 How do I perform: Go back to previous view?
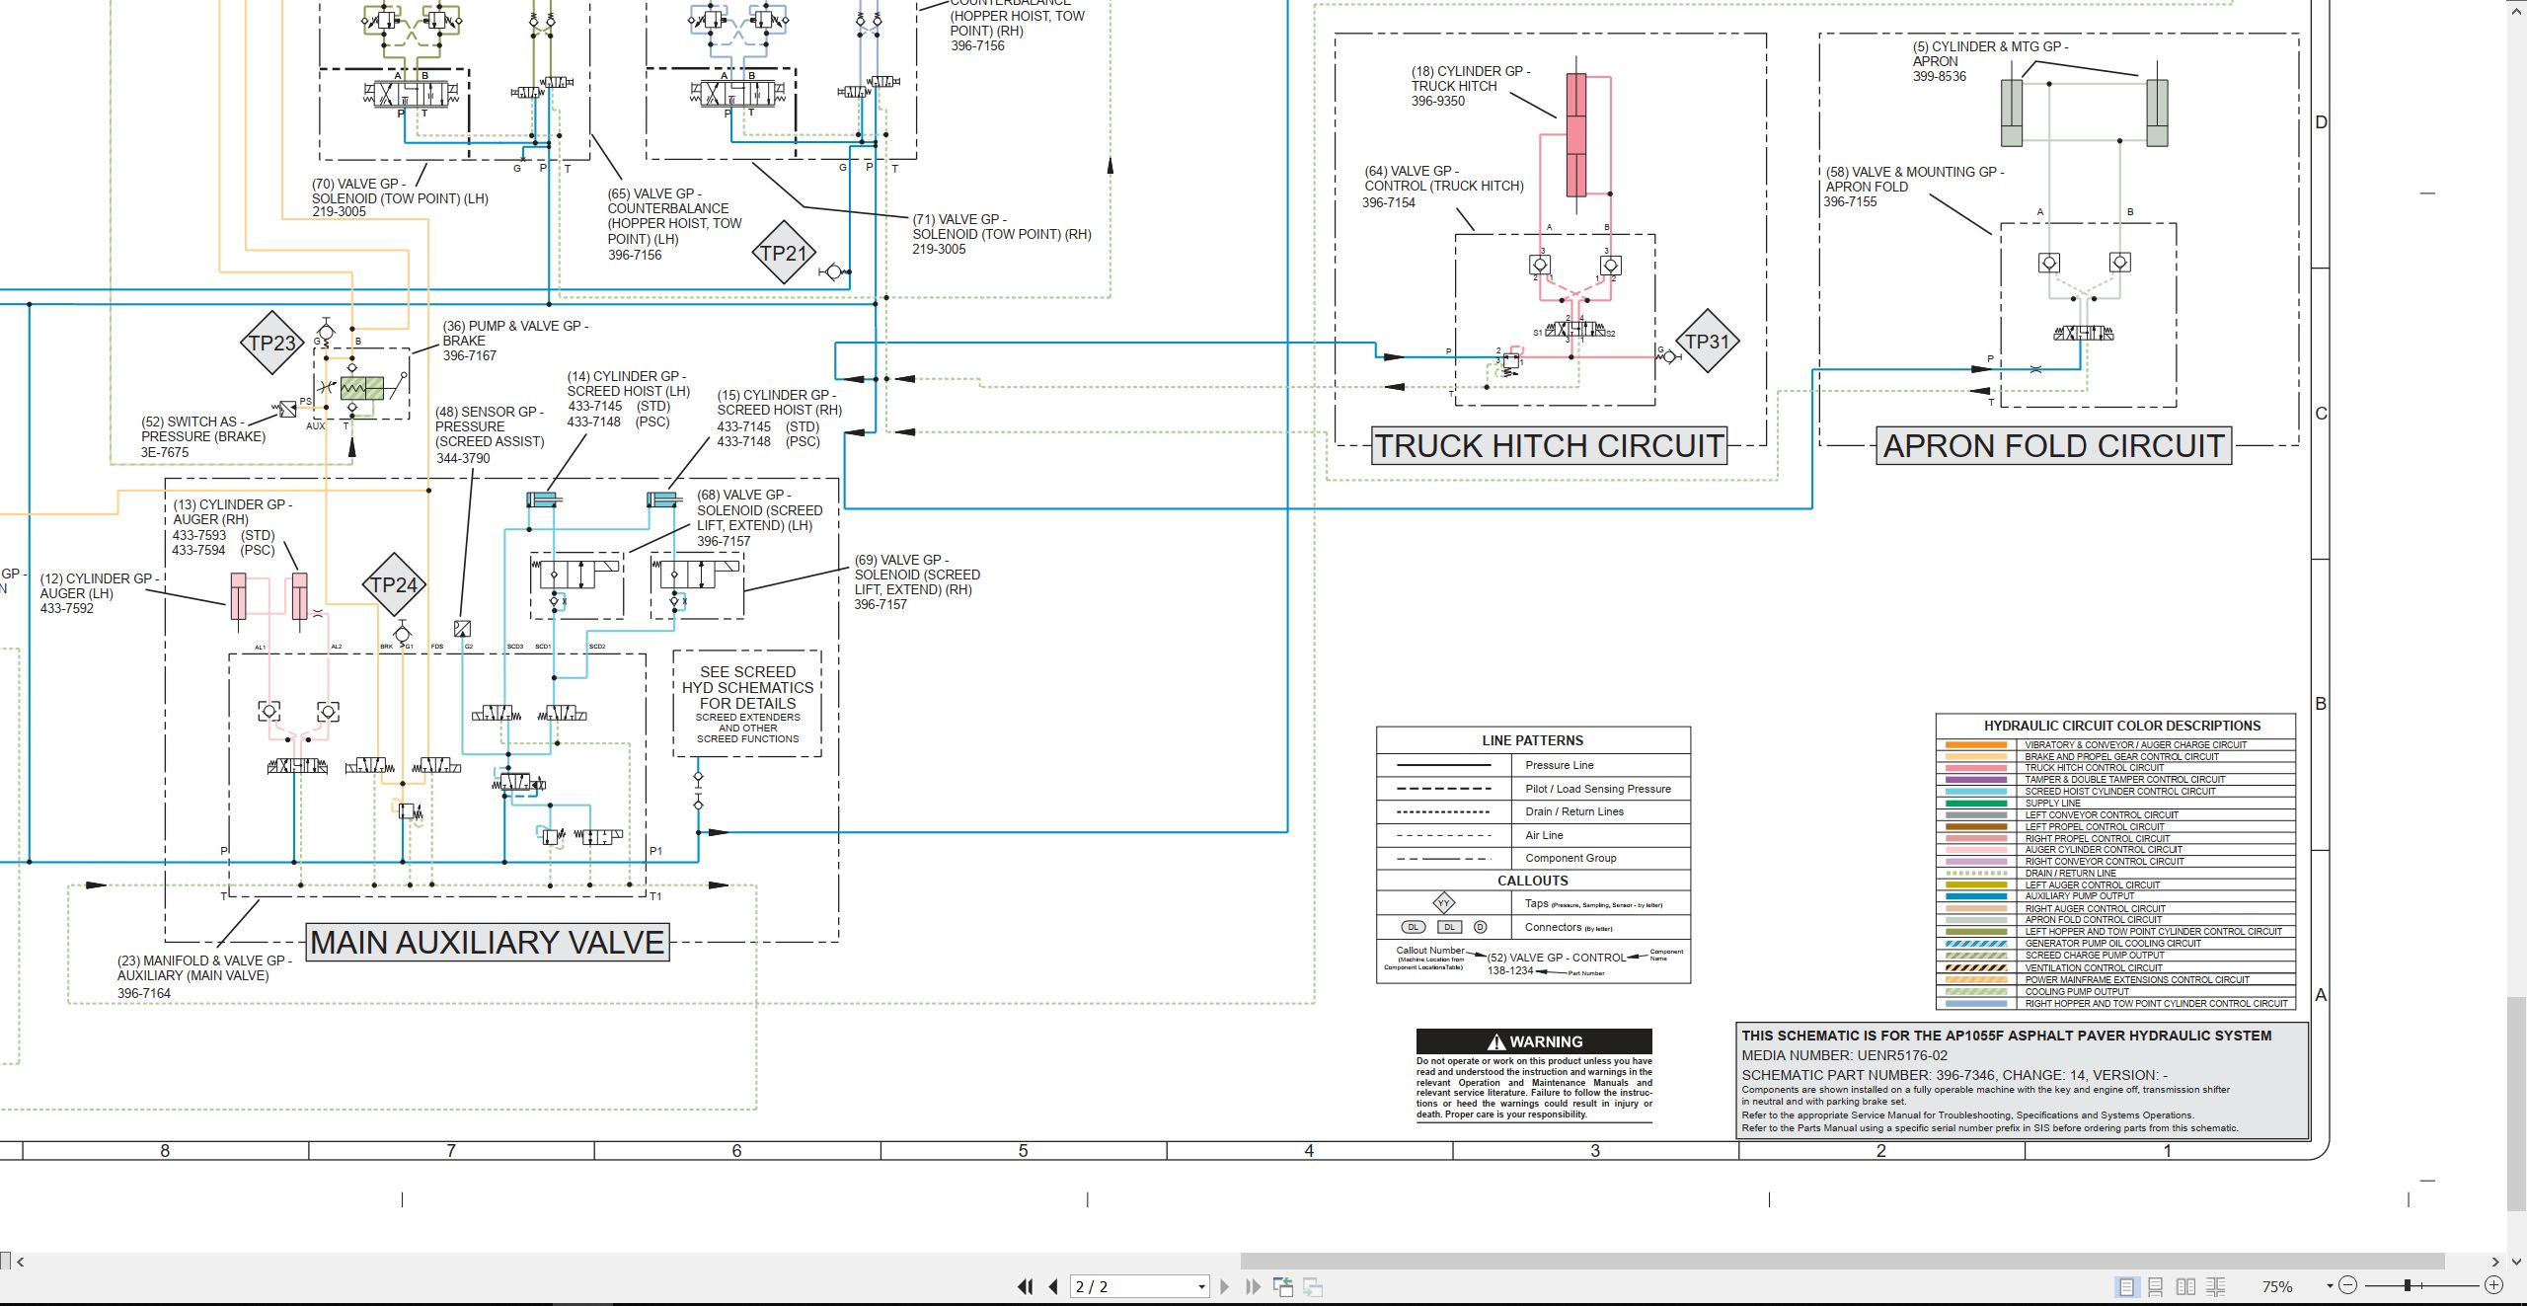pyautogui.click(x=1283, y=1286)
